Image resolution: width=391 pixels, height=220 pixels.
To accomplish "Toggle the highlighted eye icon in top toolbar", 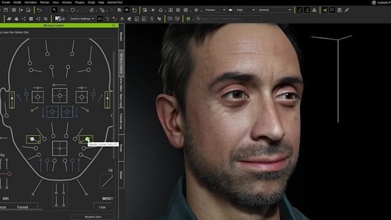I will click(x=126, y=10).
